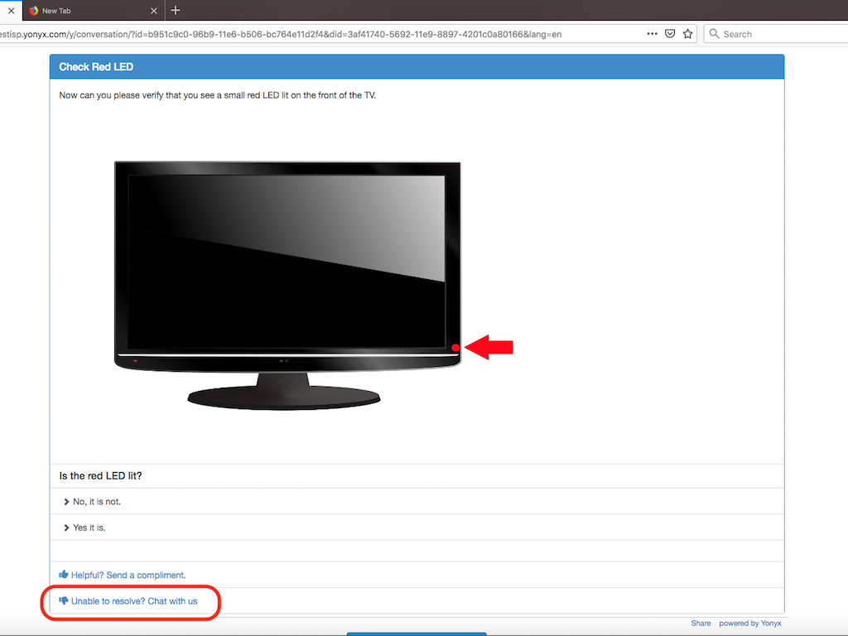Switch to the New Tab tab
Image resolution: width=848 pixels, height=636 pixels.
(93, 10)
